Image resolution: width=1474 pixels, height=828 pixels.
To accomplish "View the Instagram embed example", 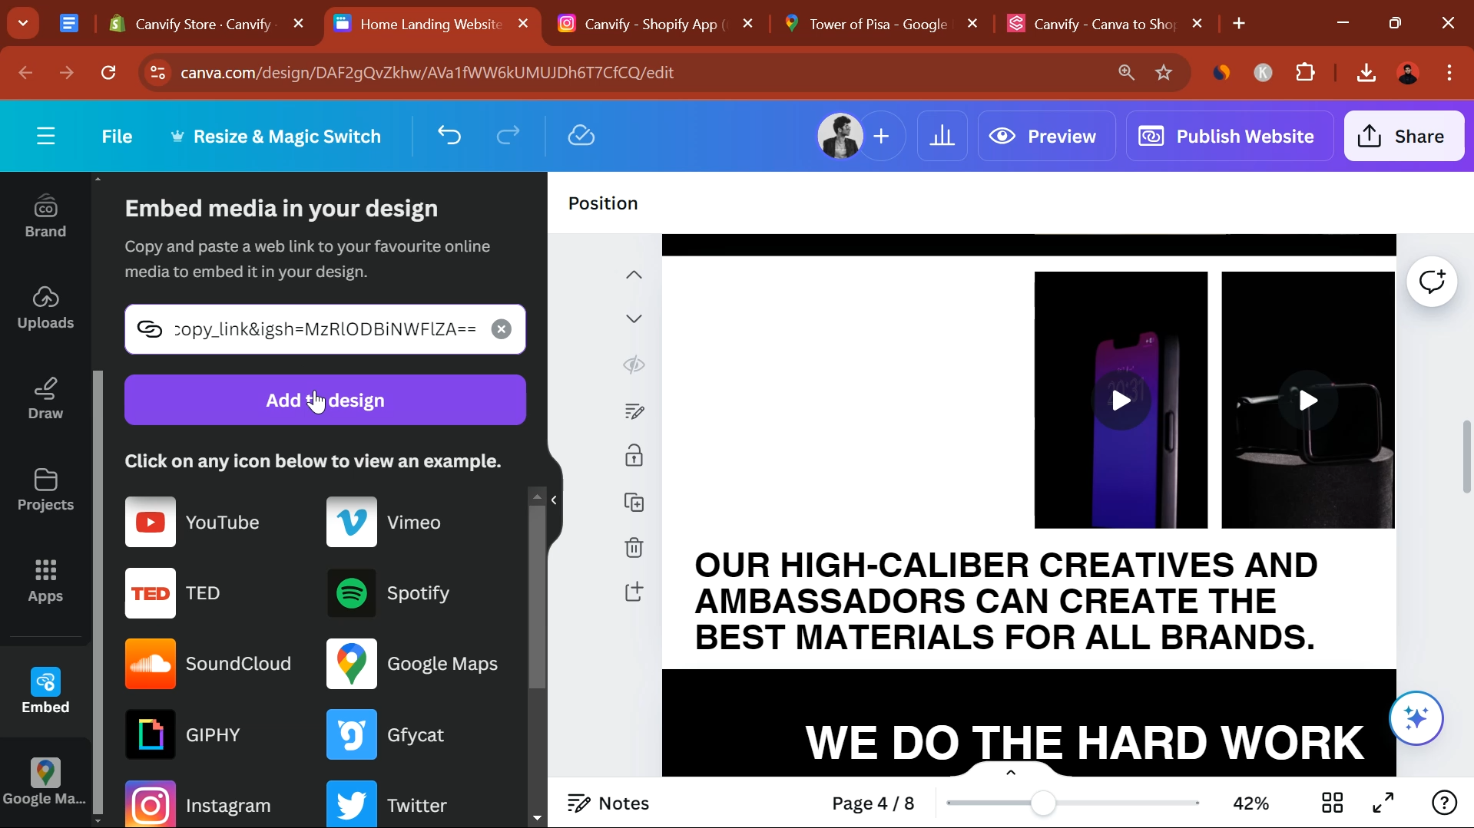I will [x=198, y=805].
